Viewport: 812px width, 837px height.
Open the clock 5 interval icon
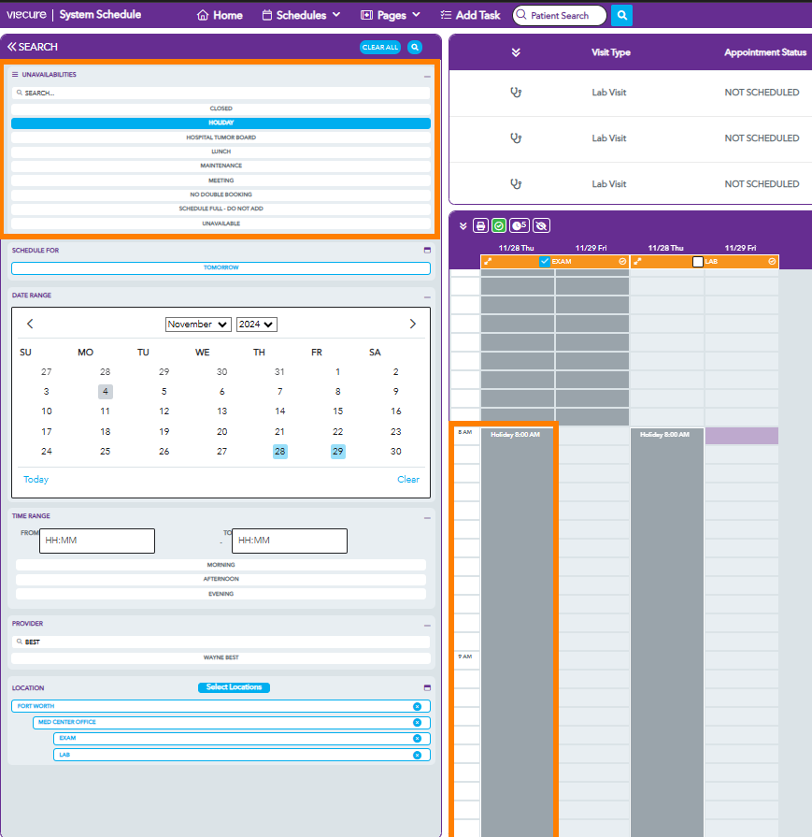(520, 225)
